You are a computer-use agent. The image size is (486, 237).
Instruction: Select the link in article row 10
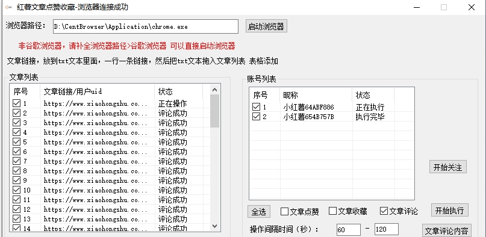pyautogui.click(x=96, y=190)
